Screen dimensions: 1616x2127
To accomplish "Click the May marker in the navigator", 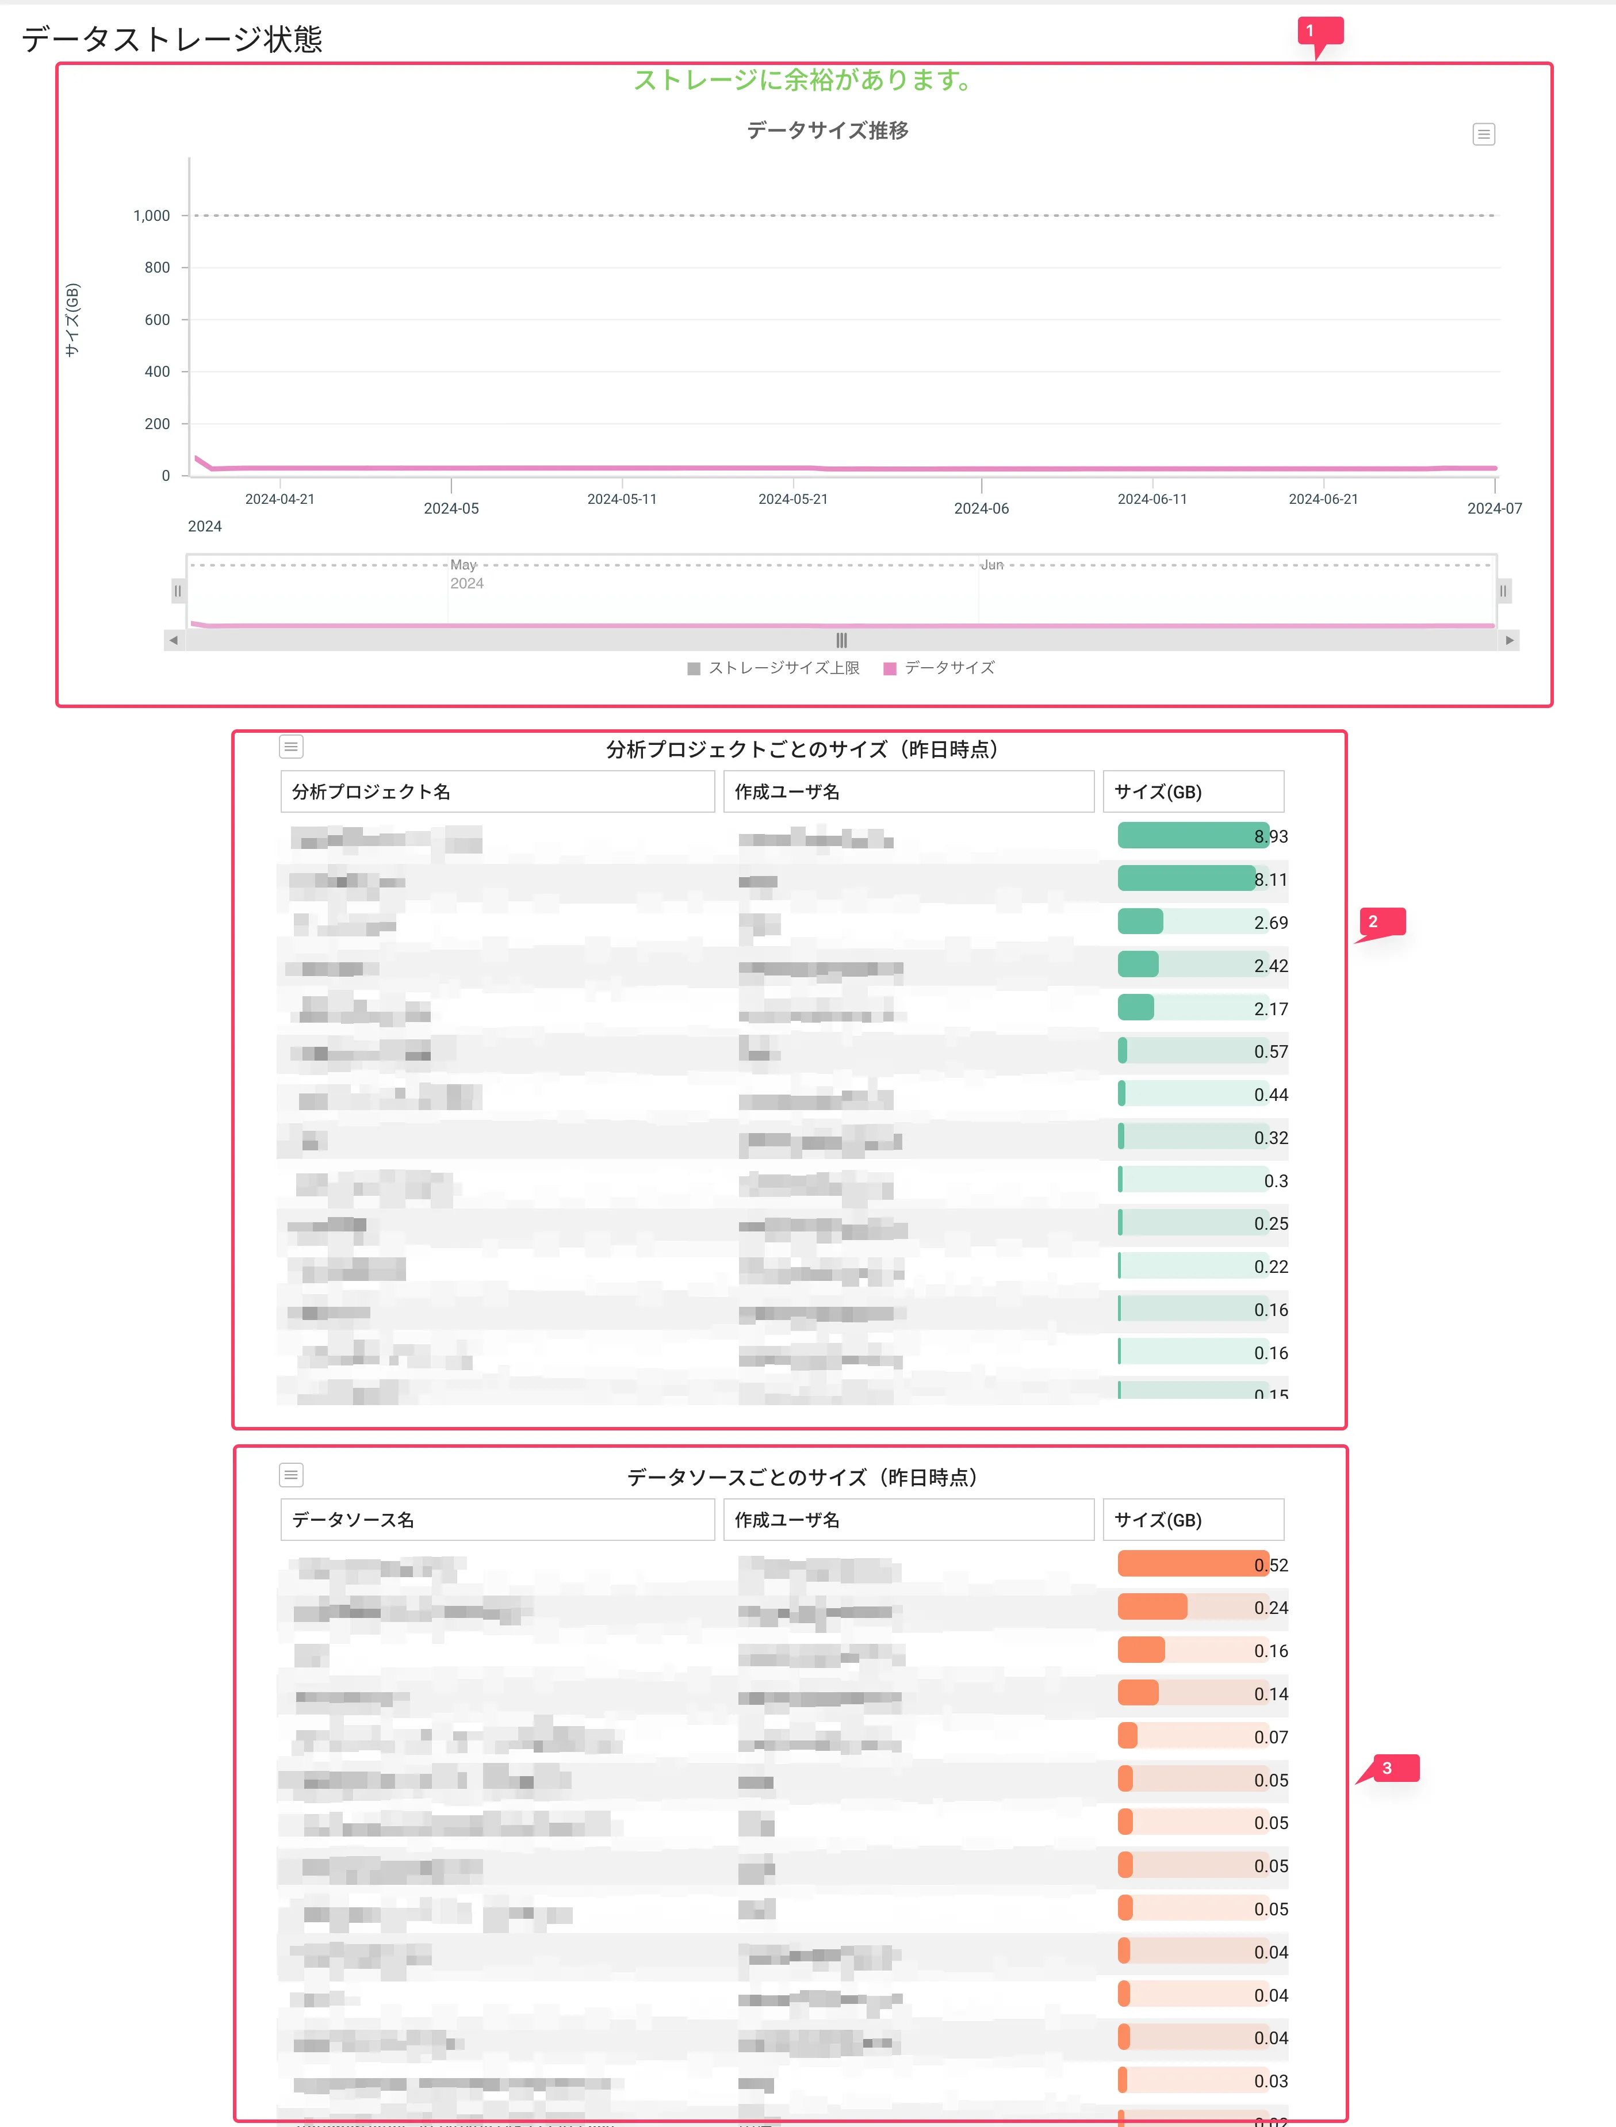I will pyautogui.click(x=463, y=565).
